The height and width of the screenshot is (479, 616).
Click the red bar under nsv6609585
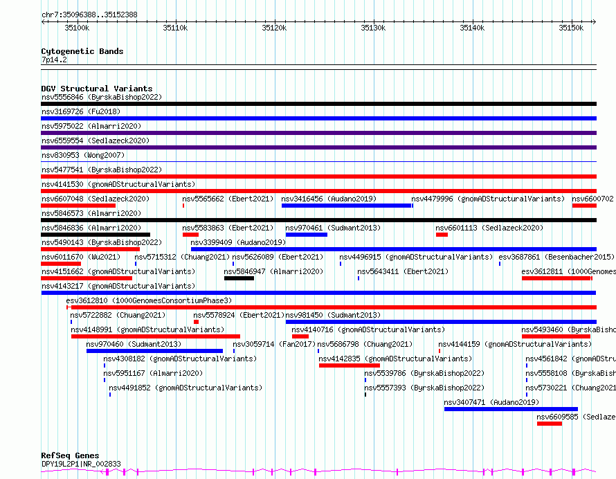click(x=550, y=424)
